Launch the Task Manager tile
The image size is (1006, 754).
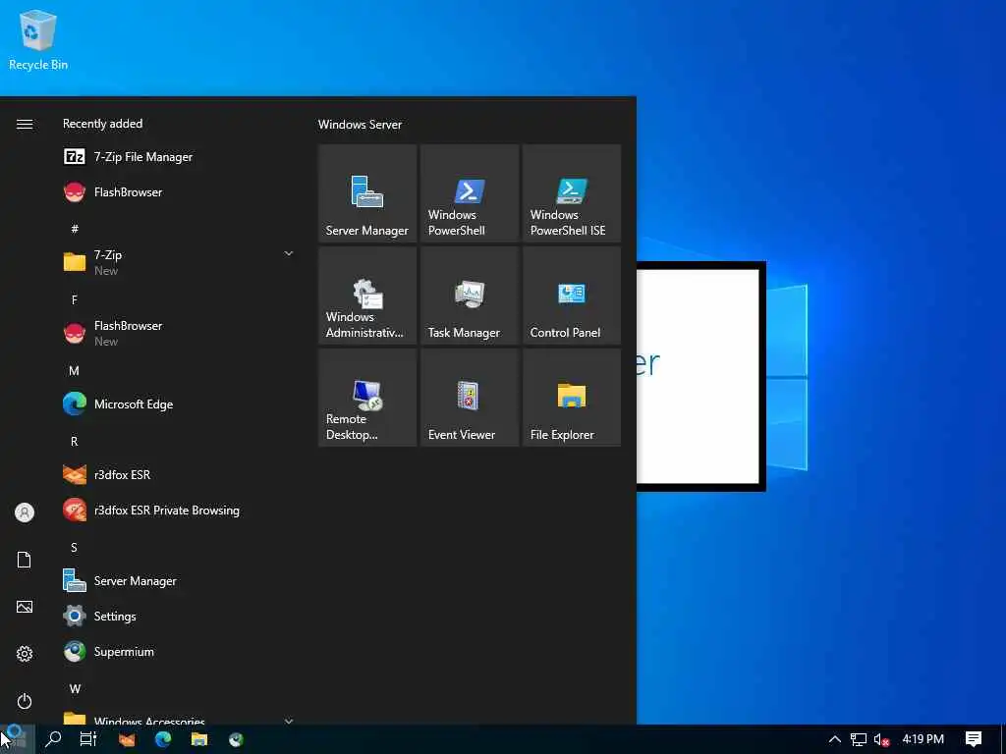coord(469,295)
